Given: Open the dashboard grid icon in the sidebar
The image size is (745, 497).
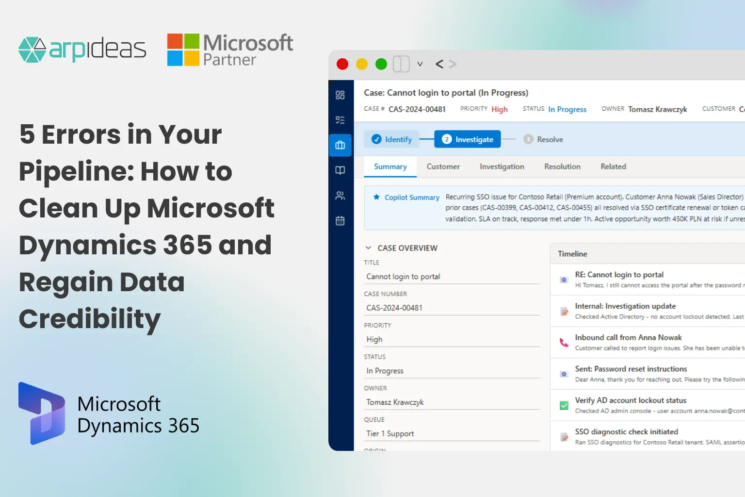Looking at the screenshot, I should [x=340, y=96].
